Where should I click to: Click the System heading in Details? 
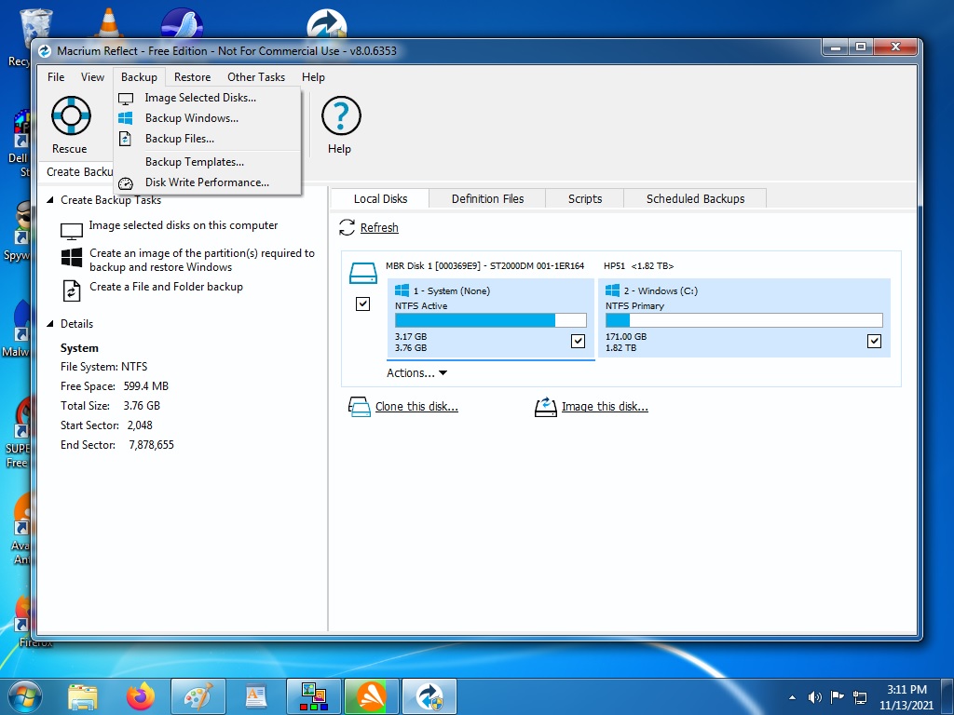[x=79, y=348]
